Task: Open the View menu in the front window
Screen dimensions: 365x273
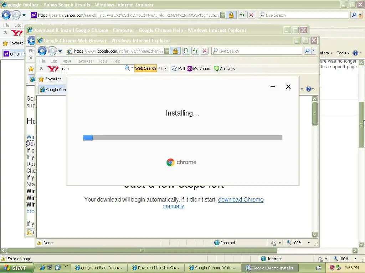Action: pyautogui.click(x=67, y=61)
